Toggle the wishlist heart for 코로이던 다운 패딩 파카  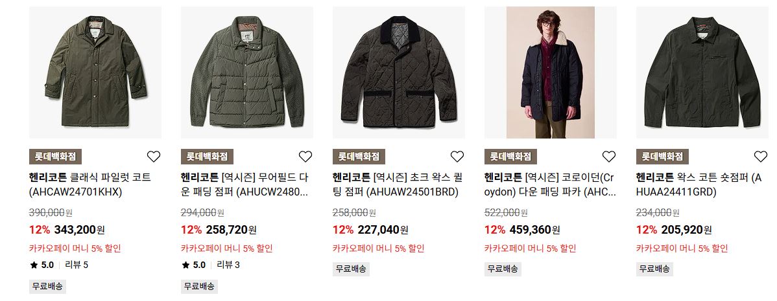pos(608,157)
